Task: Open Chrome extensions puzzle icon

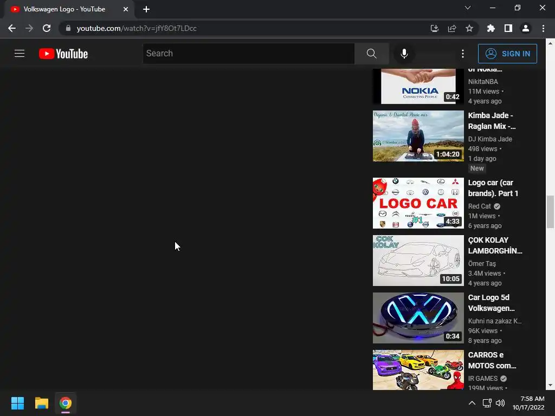Action: click(x=491, y=28)
